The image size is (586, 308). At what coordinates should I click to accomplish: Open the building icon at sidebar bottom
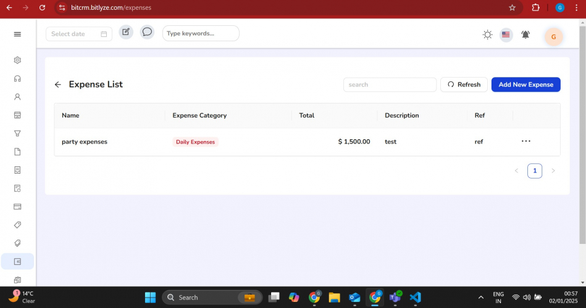tap(17, 280)
